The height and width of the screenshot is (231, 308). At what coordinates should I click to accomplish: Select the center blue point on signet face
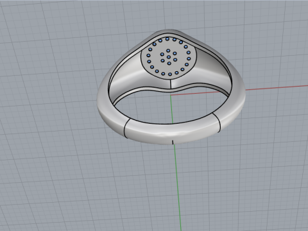[x=169, y=57]
